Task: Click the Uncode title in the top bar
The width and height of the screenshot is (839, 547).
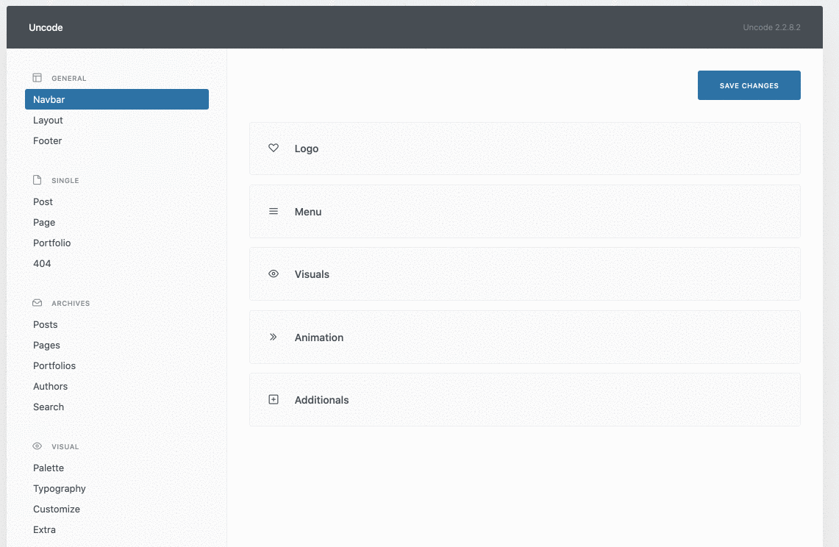Action: point(46,27)
